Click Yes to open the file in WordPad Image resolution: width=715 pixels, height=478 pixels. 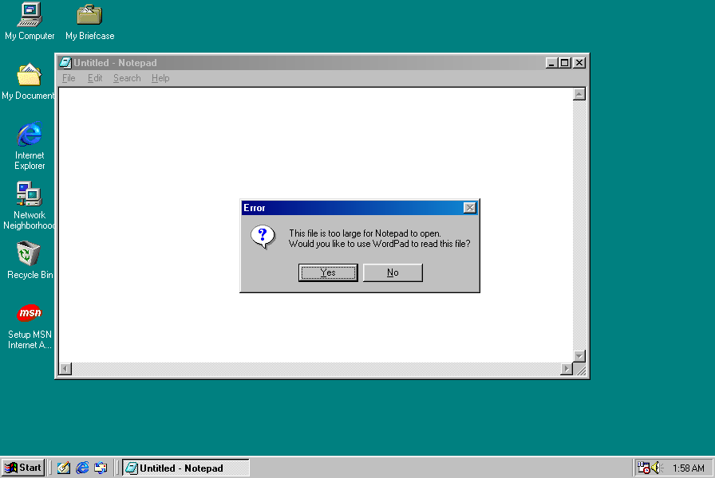pyautogui.click(x=328, y=272)
